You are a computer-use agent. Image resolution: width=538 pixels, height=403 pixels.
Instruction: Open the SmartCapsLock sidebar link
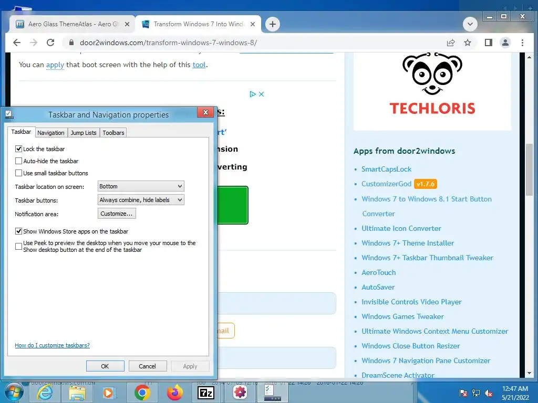(x=386, y=169)
